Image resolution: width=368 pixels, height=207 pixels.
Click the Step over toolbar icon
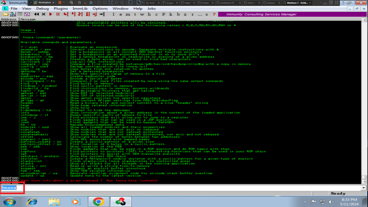tap(73, 14)
